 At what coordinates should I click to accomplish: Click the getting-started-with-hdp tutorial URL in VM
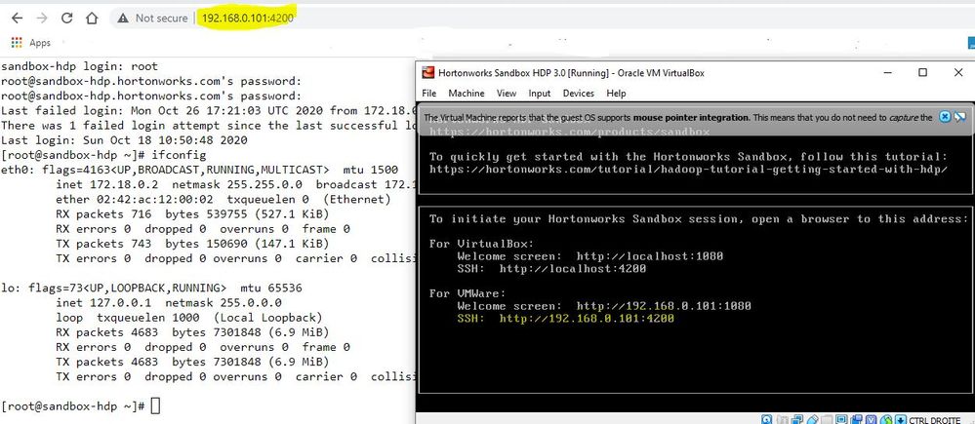click(x=688, y=169)
